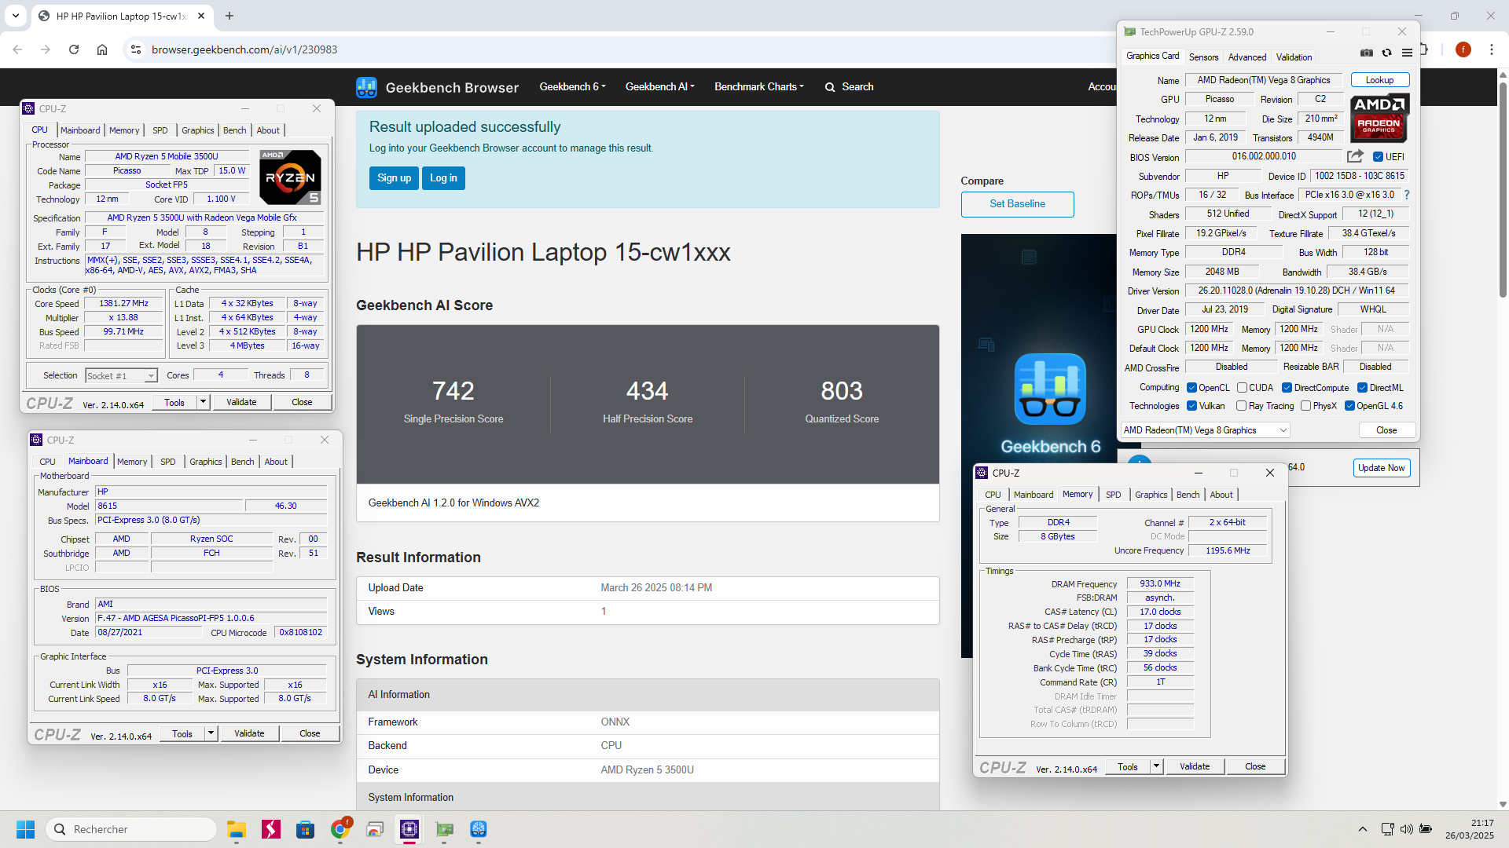Expand the Benchmark Charts menu

758,87
